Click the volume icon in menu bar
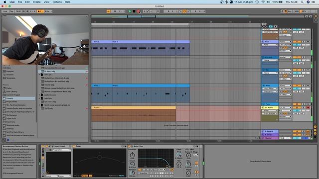Screen dimensions: 319x179 (x=268, y=2)
